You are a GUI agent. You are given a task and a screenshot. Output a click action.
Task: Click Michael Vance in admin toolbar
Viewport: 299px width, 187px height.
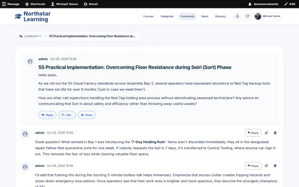(64, 4)
